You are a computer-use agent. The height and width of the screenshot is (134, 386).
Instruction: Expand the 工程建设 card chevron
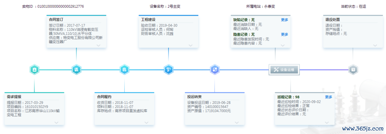pyautogui.click(x=190, y=45)
